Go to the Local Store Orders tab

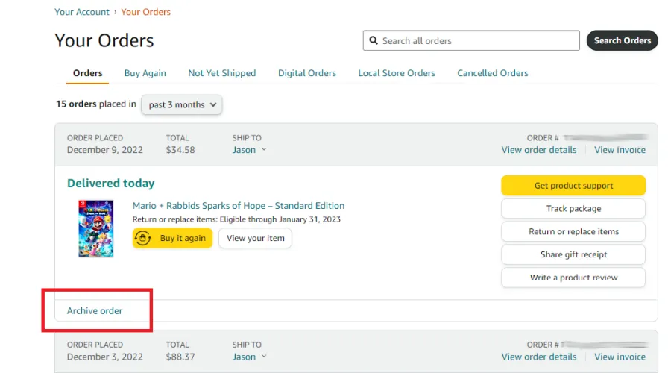pyautogui.click(x=396, y=73)
